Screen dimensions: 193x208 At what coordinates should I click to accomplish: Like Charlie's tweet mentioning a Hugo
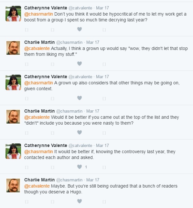coord(80,201)
